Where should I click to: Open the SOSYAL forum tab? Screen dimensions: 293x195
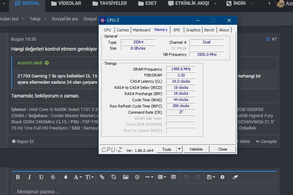27,3
